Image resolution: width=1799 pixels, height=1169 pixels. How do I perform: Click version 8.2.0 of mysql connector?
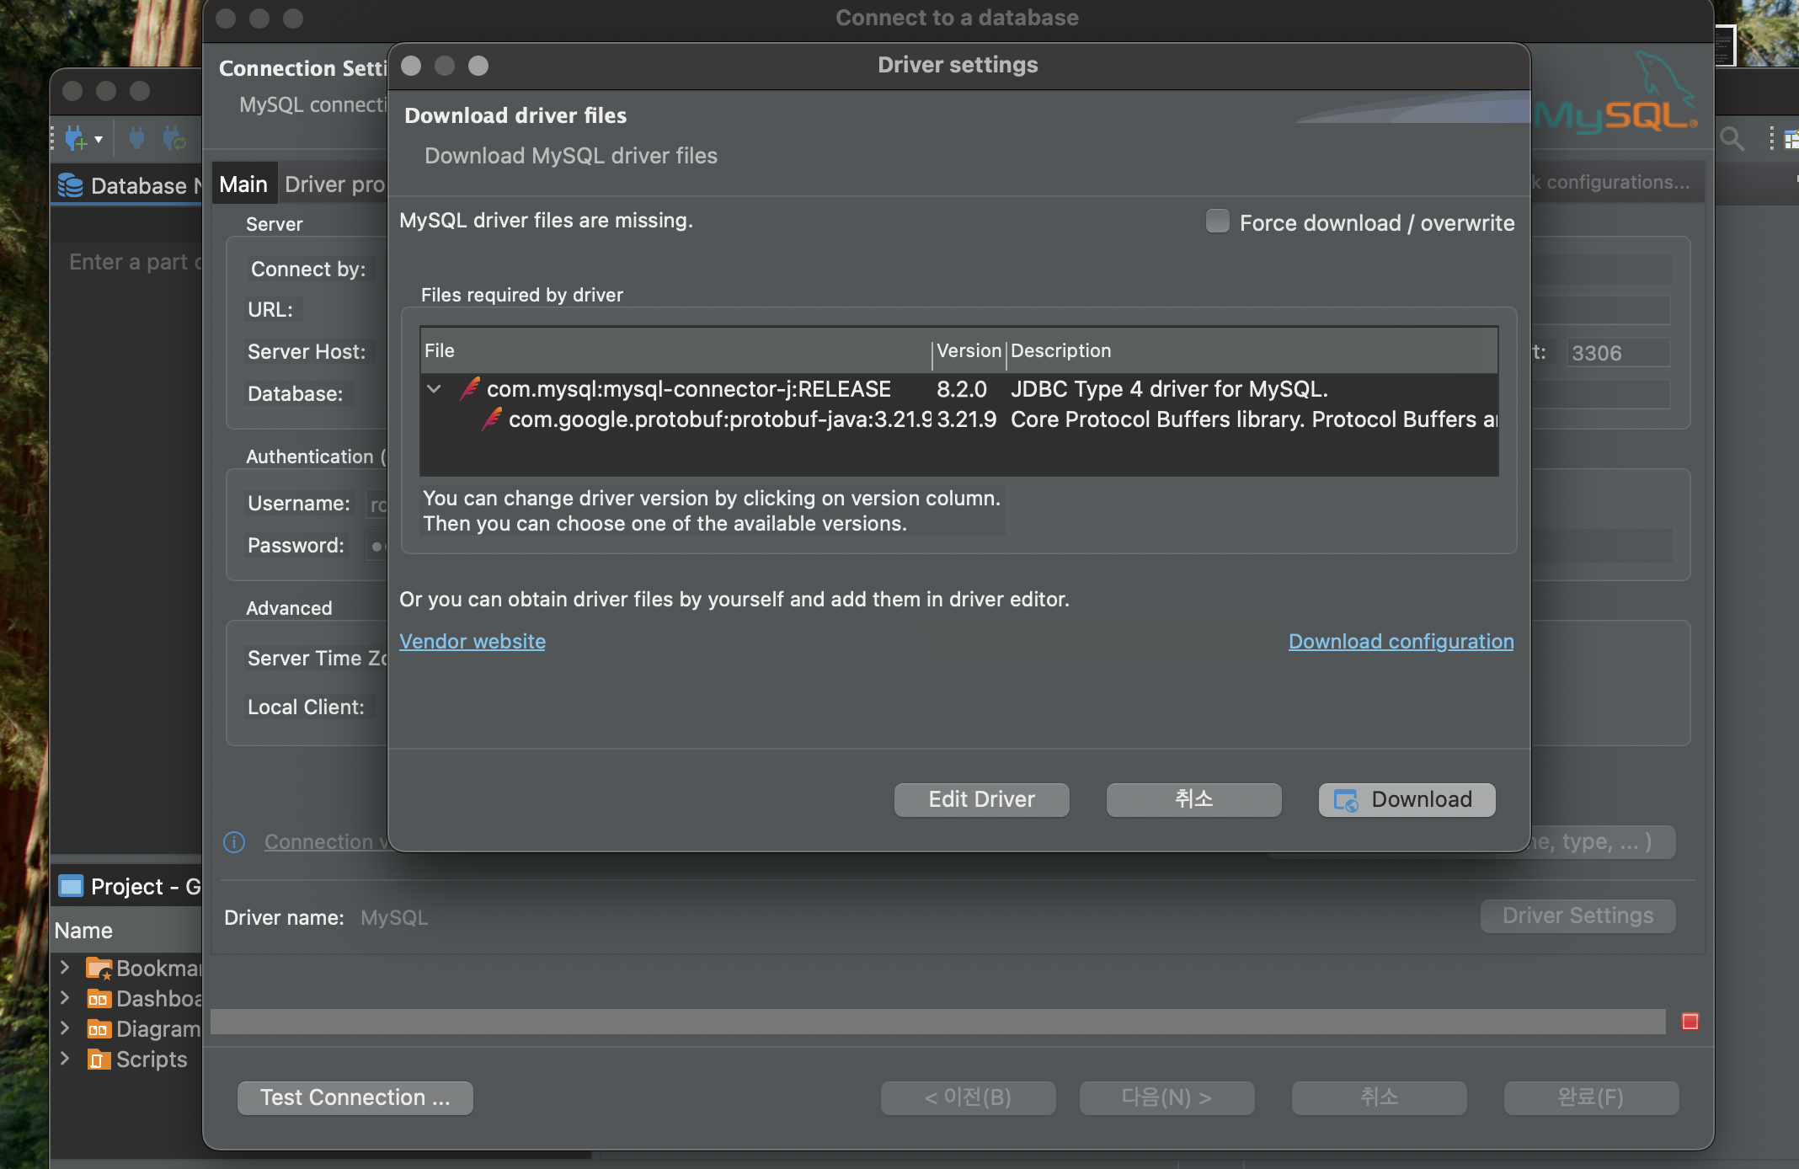(x=962, y=389)
